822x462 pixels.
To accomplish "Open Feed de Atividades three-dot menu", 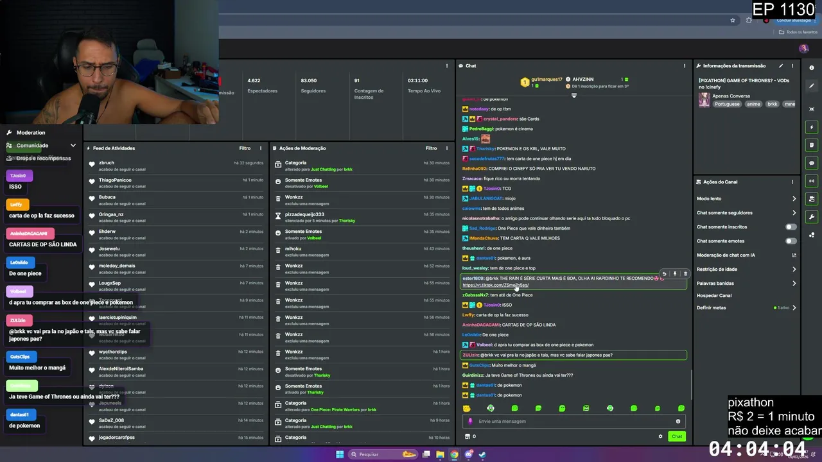I will [260, 148].
